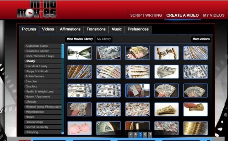Open the Script Writing section
The height and width of the screenshot is (141, 228).
pos(146,15)
